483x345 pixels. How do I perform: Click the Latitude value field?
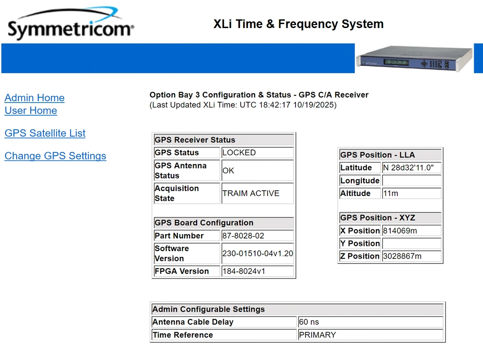[x=411, y=168]
